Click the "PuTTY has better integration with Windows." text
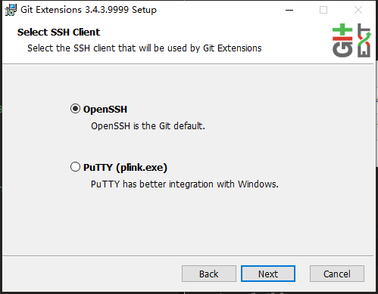The width and height of the screenshot is (378, 294). coord(185,184)
